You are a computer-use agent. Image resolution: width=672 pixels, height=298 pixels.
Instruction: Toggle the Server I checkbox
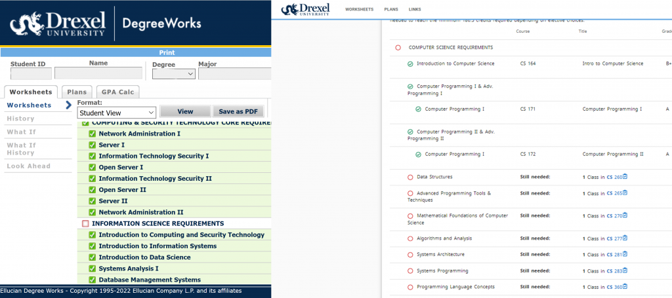(x=92, y=145)
